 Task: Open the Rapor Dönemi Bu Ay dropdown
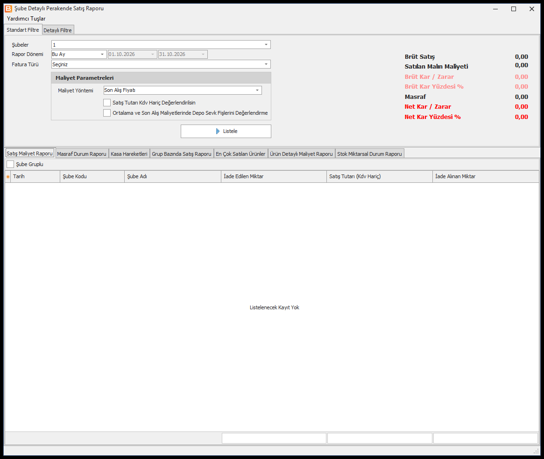(102, 55)
